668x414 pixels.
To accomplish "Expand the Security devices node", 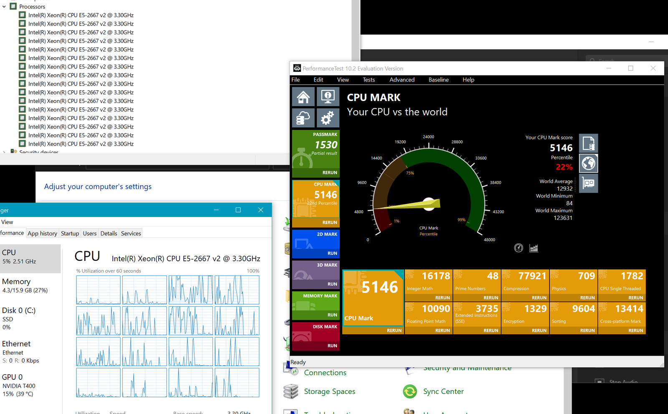I will (4, 152).
